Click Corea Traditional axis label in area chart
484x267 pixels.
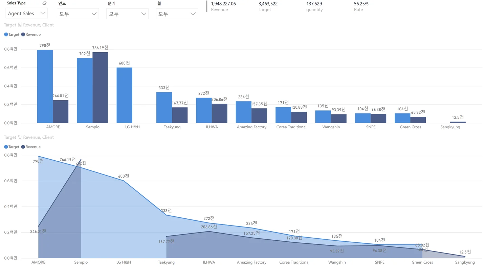(x=294, y=262)
